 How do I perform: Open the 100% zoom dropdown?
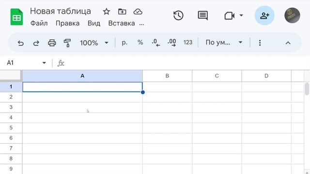tap(94, 43)
